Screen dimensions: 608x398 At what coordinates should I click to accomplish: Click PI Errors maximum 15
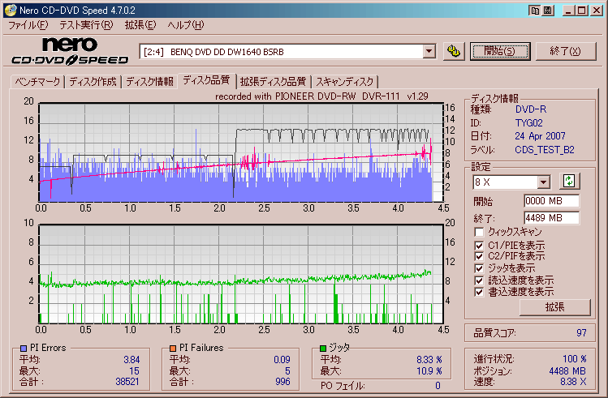coord(134,371)
